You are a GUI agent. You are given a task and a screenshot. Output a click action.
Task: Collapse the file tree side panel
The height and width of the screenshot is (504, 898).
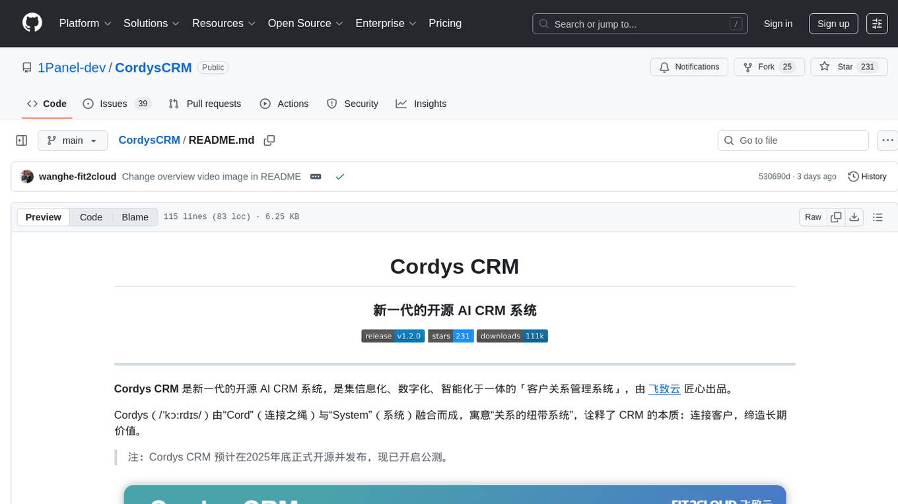22,141
